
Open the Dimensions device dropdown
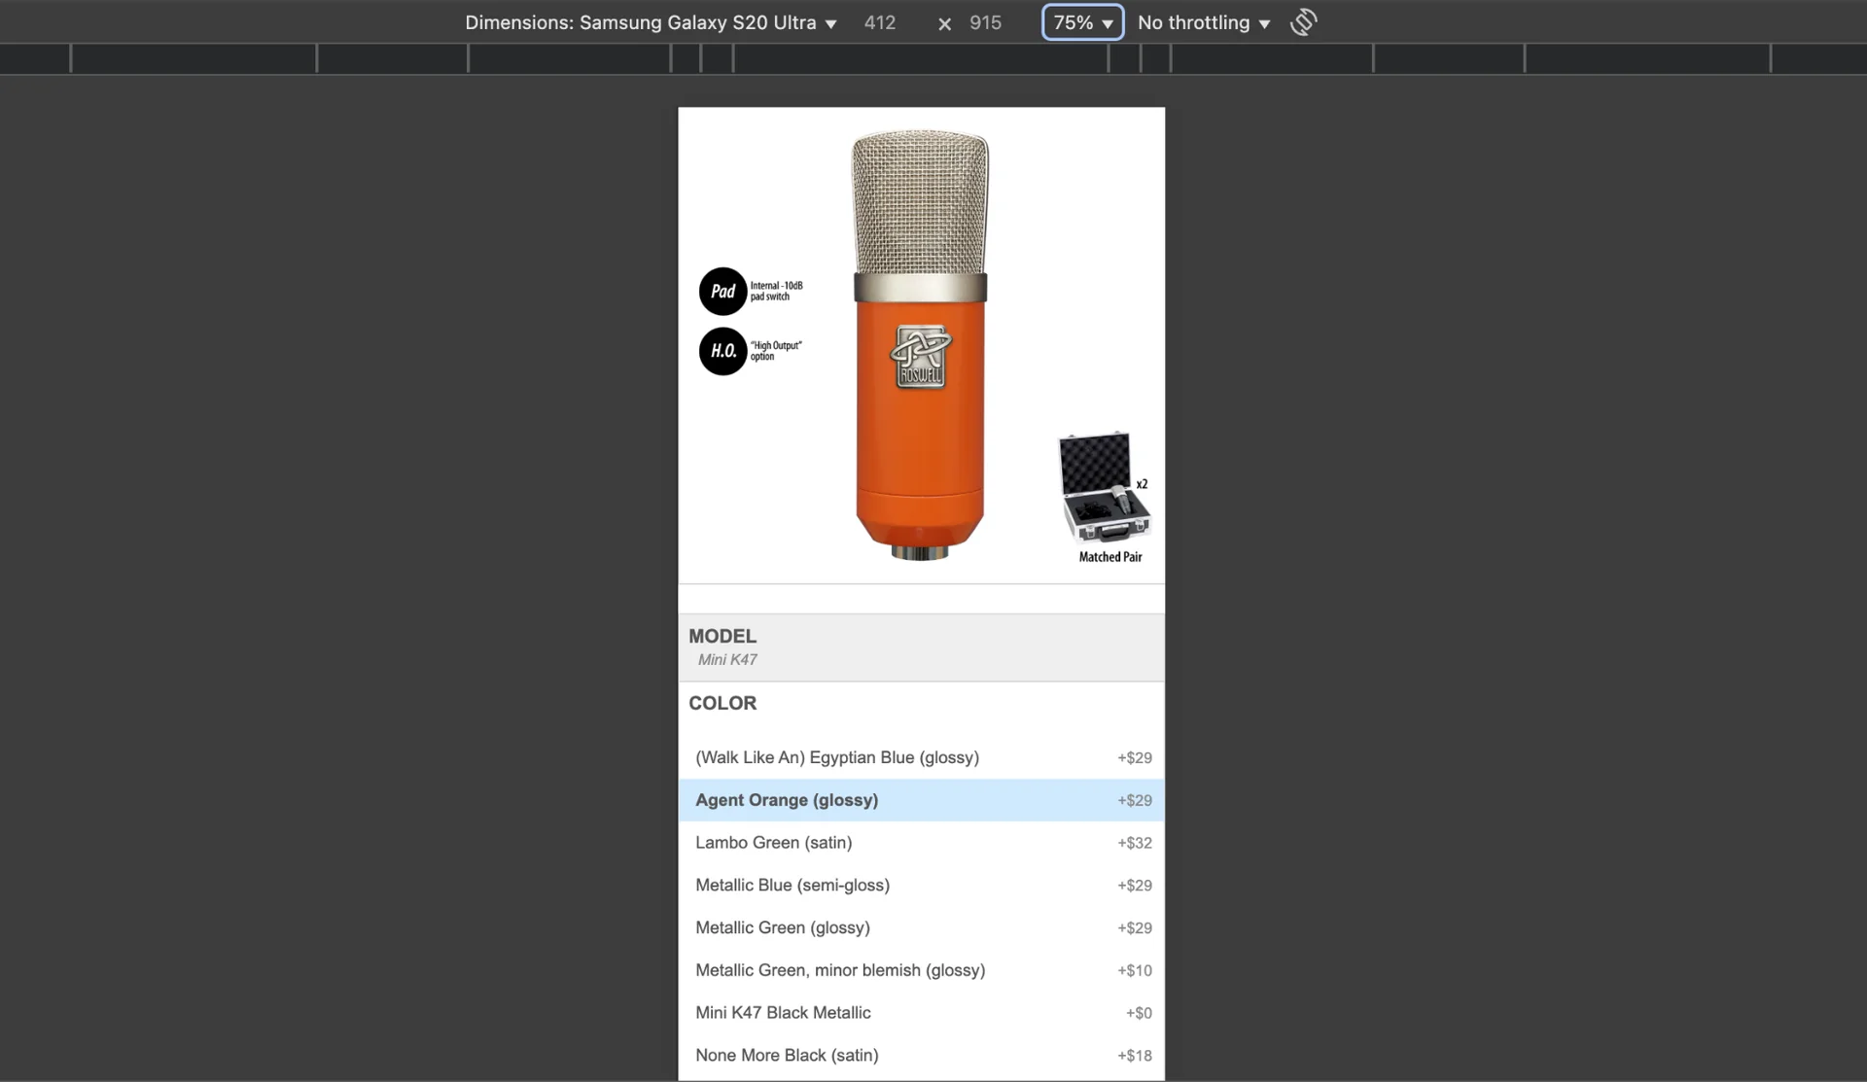(651, 22)
